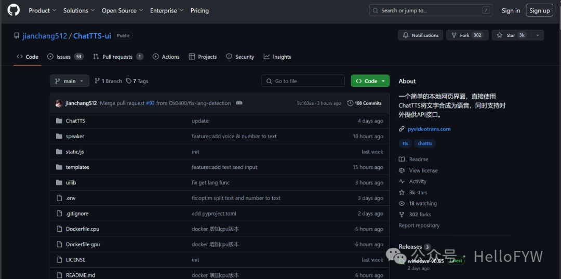
Task: Open the ChatTTS folder
Action: click(x=75, y=121)
